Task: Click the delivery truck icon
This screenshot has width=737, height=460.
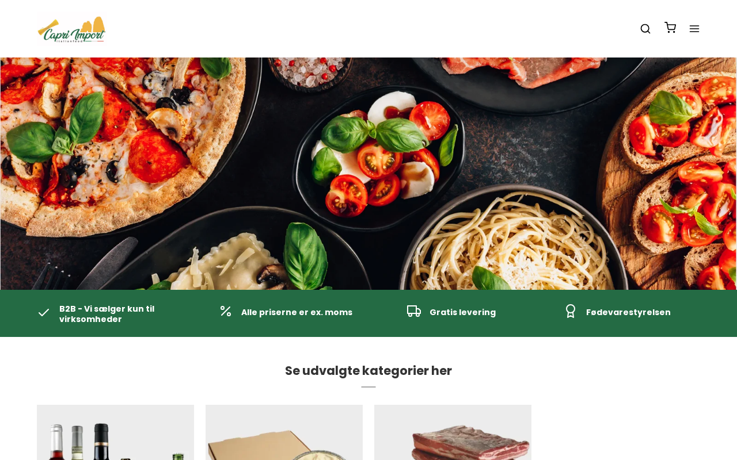Action: tap(414, 311)
